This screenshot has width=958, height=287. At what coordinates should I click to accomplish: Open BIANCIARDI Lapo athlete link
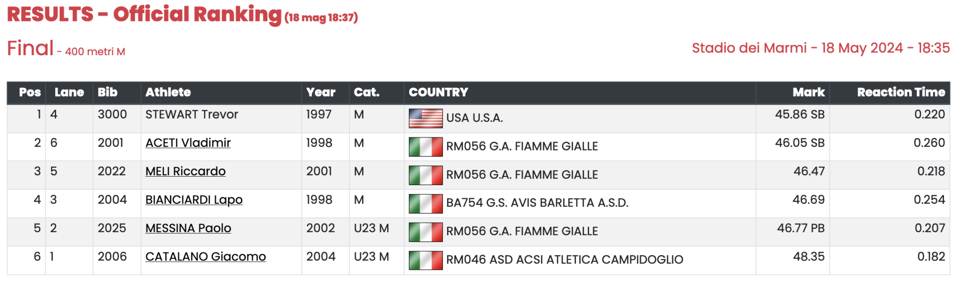[194, 200]
